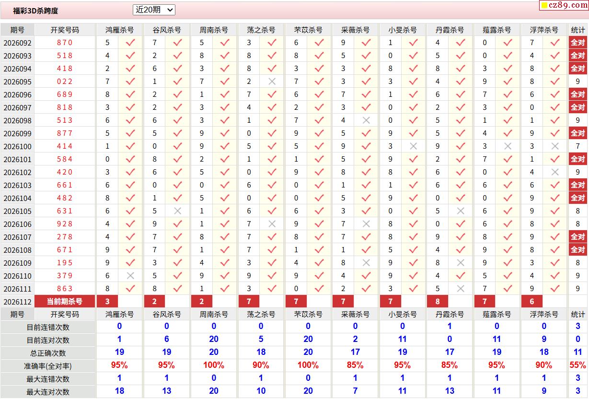The height and width of the screenshot is (399, 589).
Task: Click the 全对 badge in row 2026092
Action: [x=578, y=43]
